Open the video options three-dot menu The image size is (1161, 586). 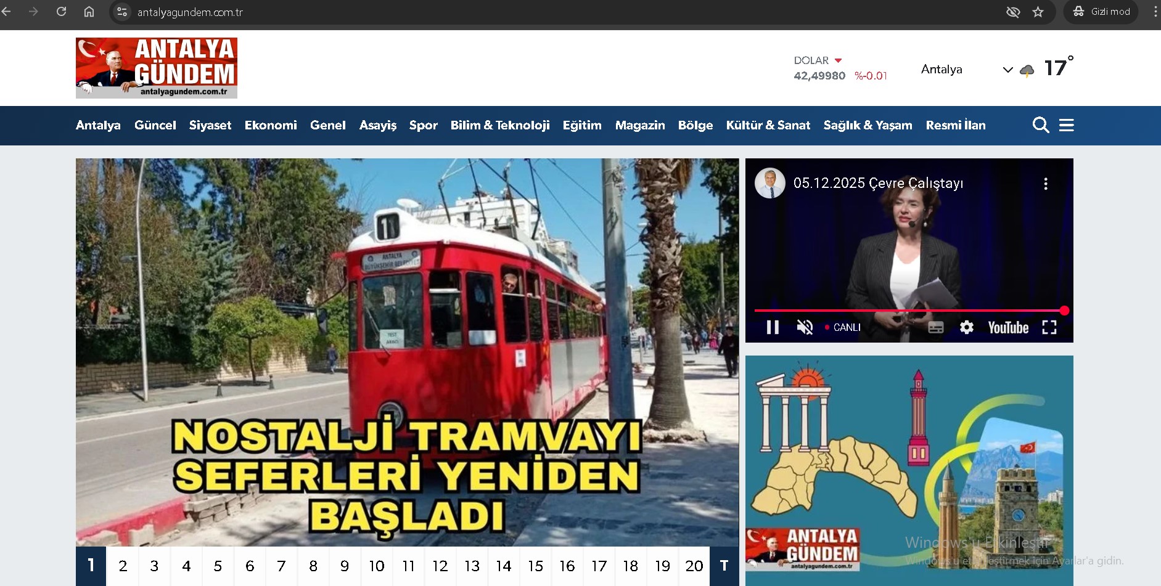(x=1046, y=183)
